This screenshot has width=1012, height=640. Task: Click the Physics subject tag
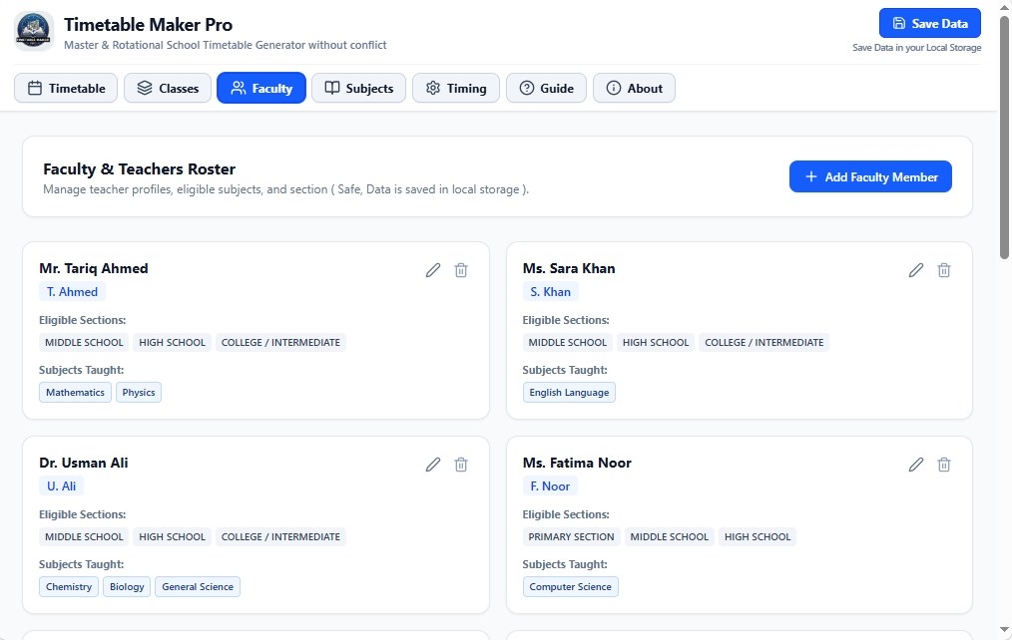click(x=139, y=393)
